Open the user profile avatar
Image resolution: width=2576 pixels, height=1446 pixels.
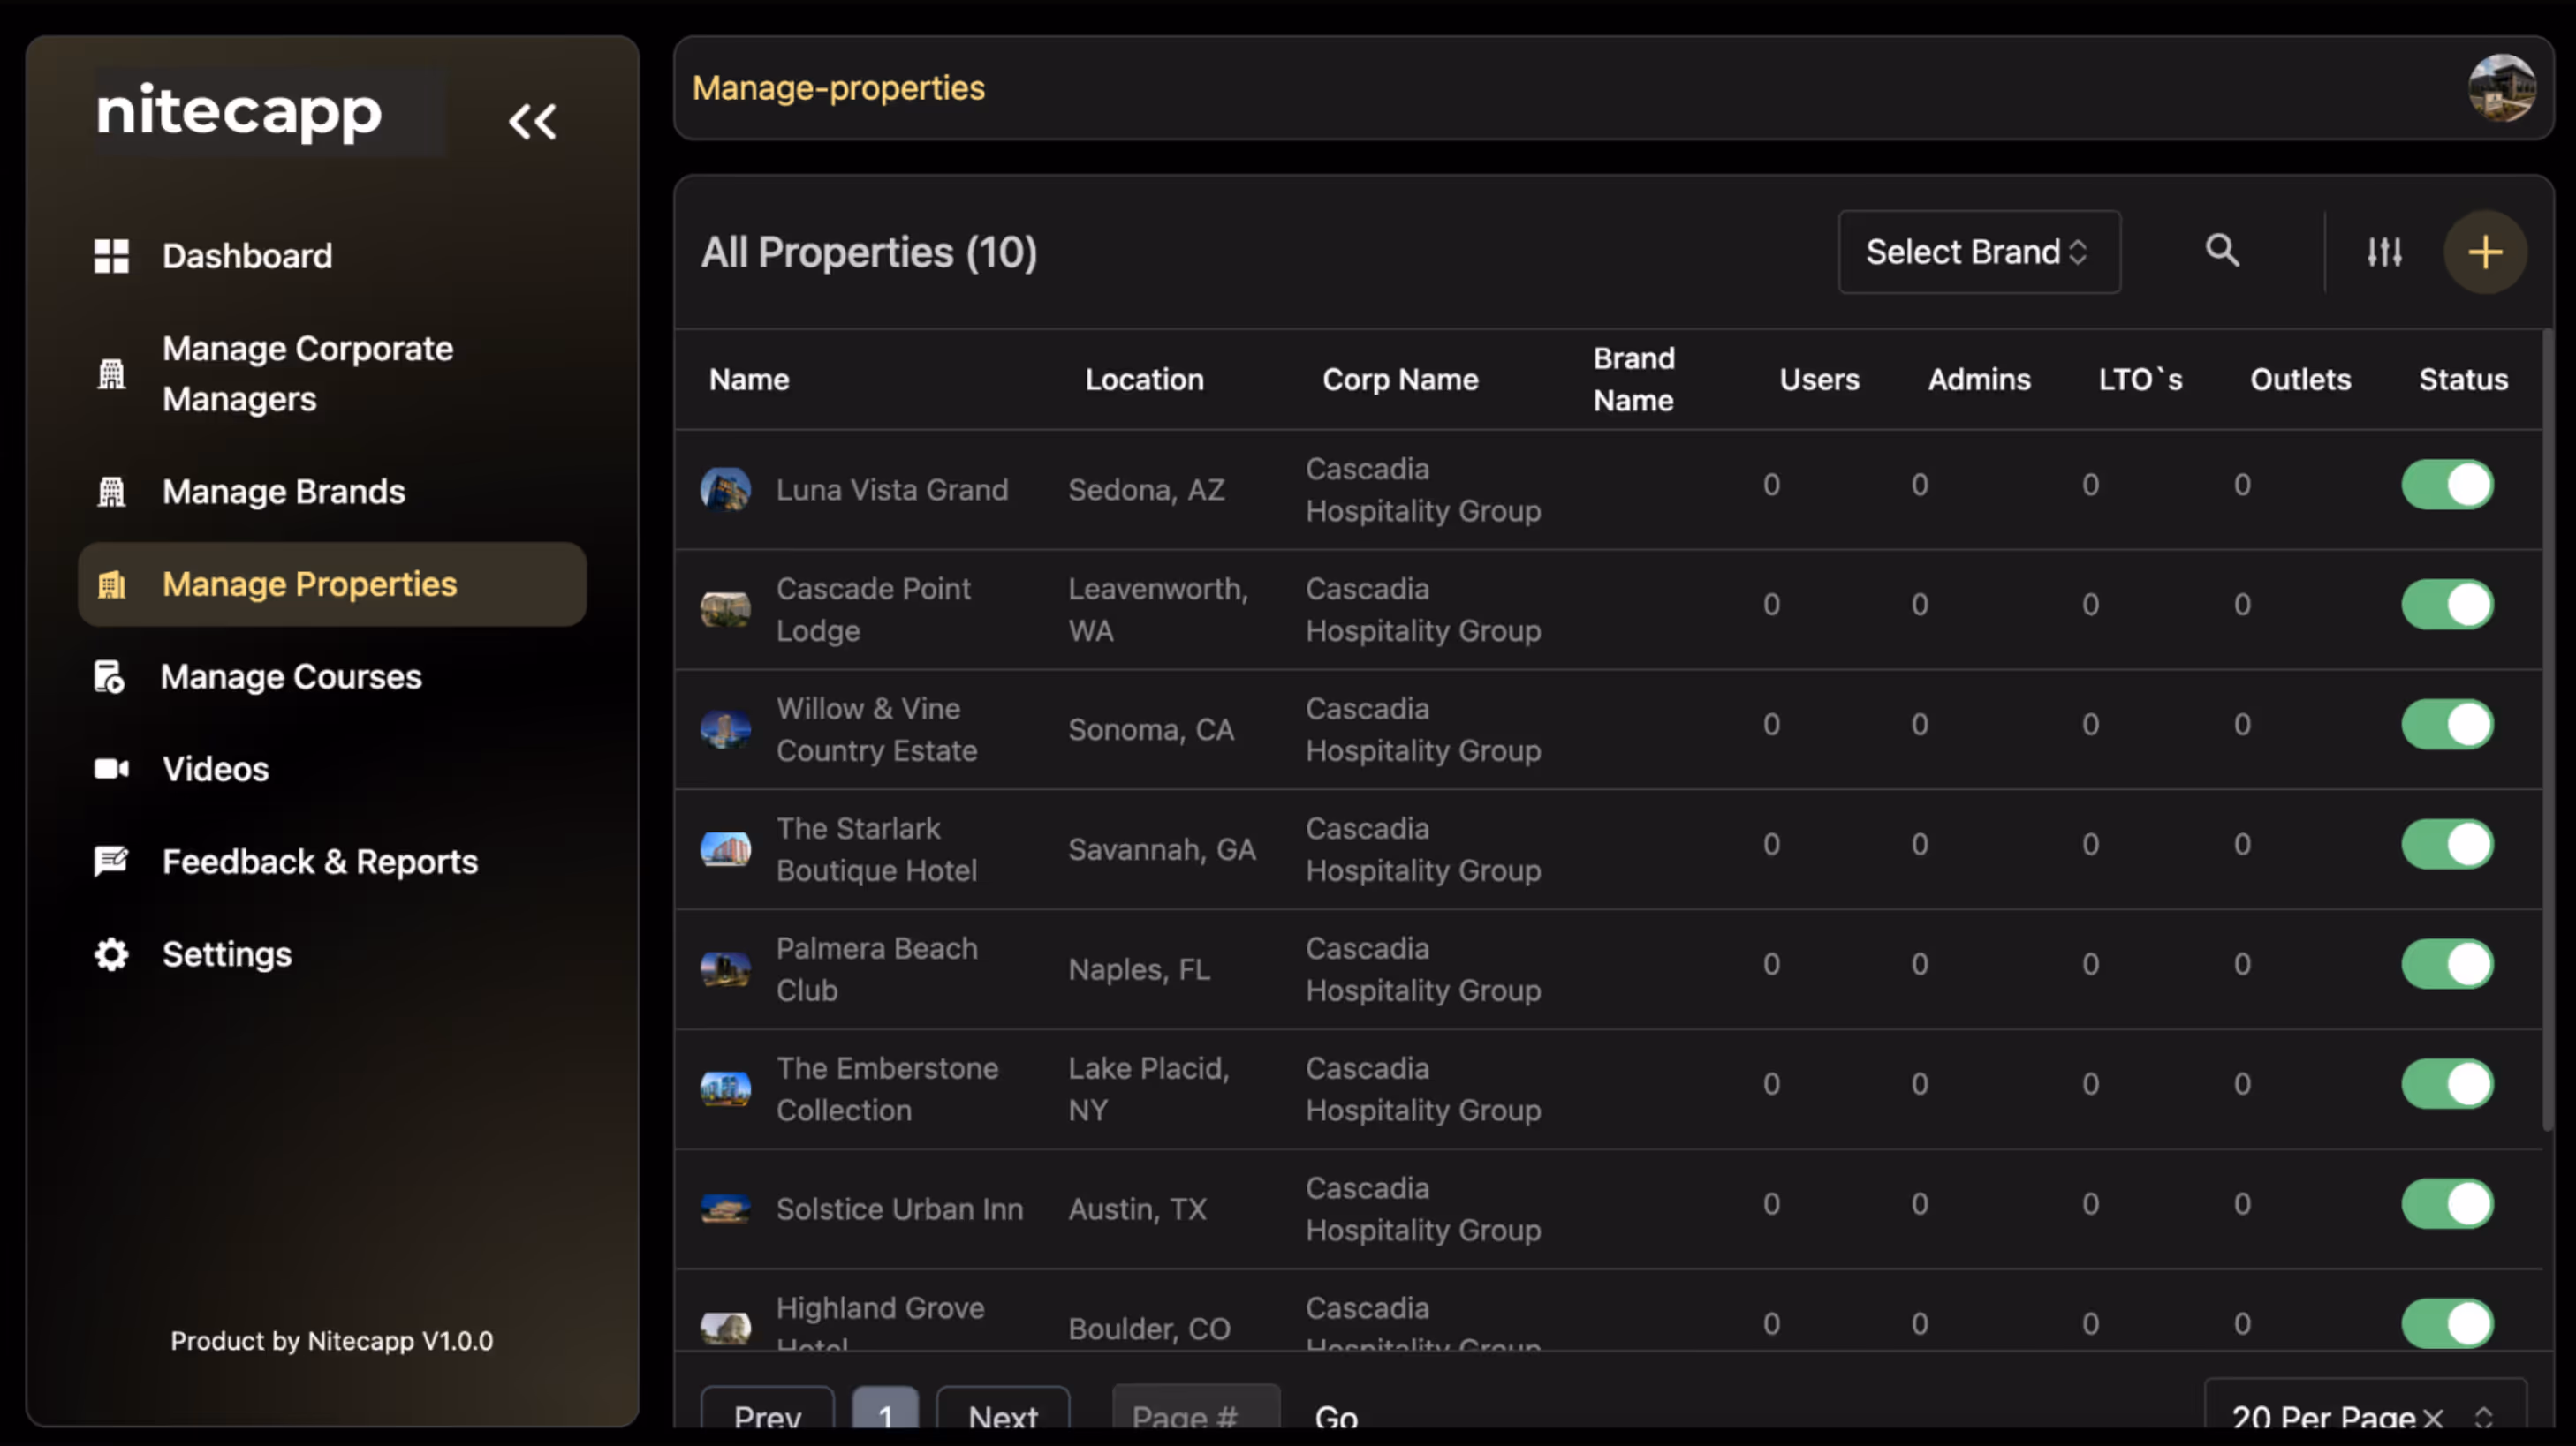point(2501,88)
